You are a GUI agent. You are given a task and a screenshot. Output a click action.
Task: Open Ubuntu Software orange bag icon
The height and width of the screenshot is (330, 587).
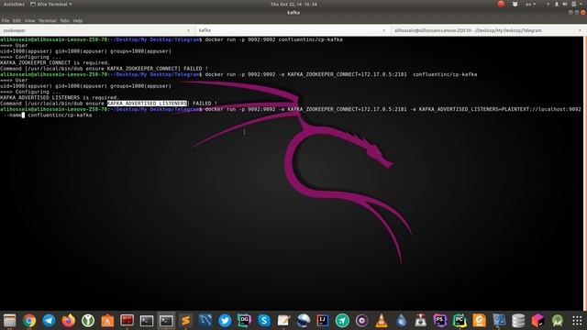(x=107, y=321)
